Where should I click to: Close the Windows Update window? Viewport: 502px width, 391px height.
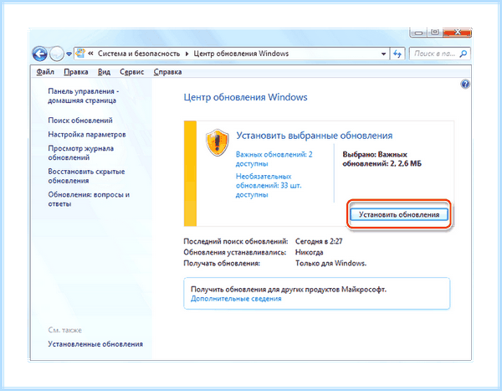(457, 33)
